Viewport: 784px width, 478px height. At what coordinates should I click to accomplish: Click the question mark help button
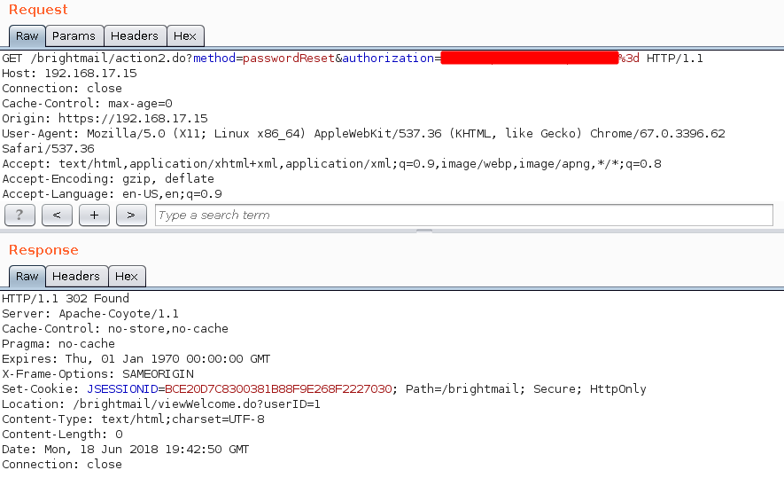pos(19,215)
